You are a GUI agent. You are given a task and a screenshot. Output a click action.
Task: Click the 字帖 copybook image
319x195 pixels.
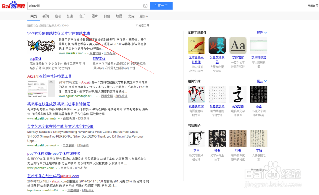(x=259, y=139)
